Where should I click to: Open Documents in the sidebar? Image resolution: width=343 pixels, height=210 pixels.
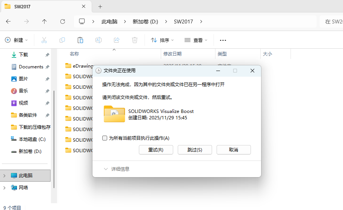click(31, 67)
